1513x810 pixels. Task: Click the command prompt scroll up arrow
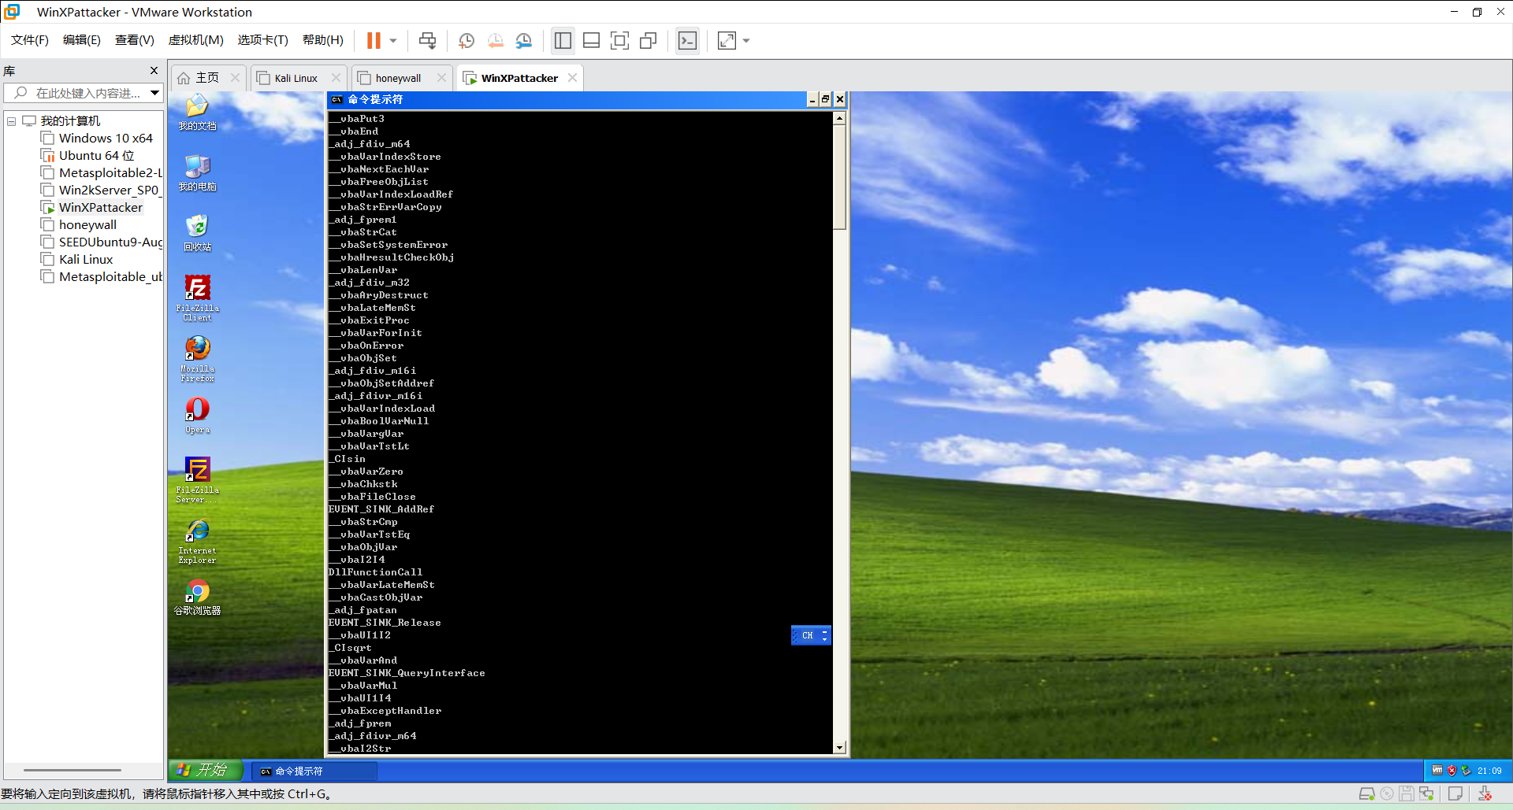pos(839,118)
